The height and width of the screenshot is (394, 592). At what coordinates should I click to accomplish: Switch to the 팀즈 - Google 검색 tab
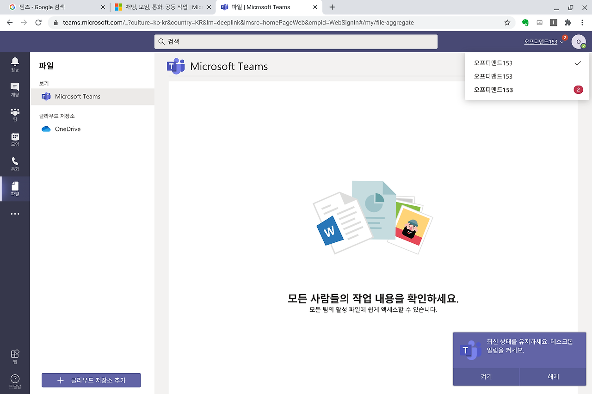coord(55,7)
